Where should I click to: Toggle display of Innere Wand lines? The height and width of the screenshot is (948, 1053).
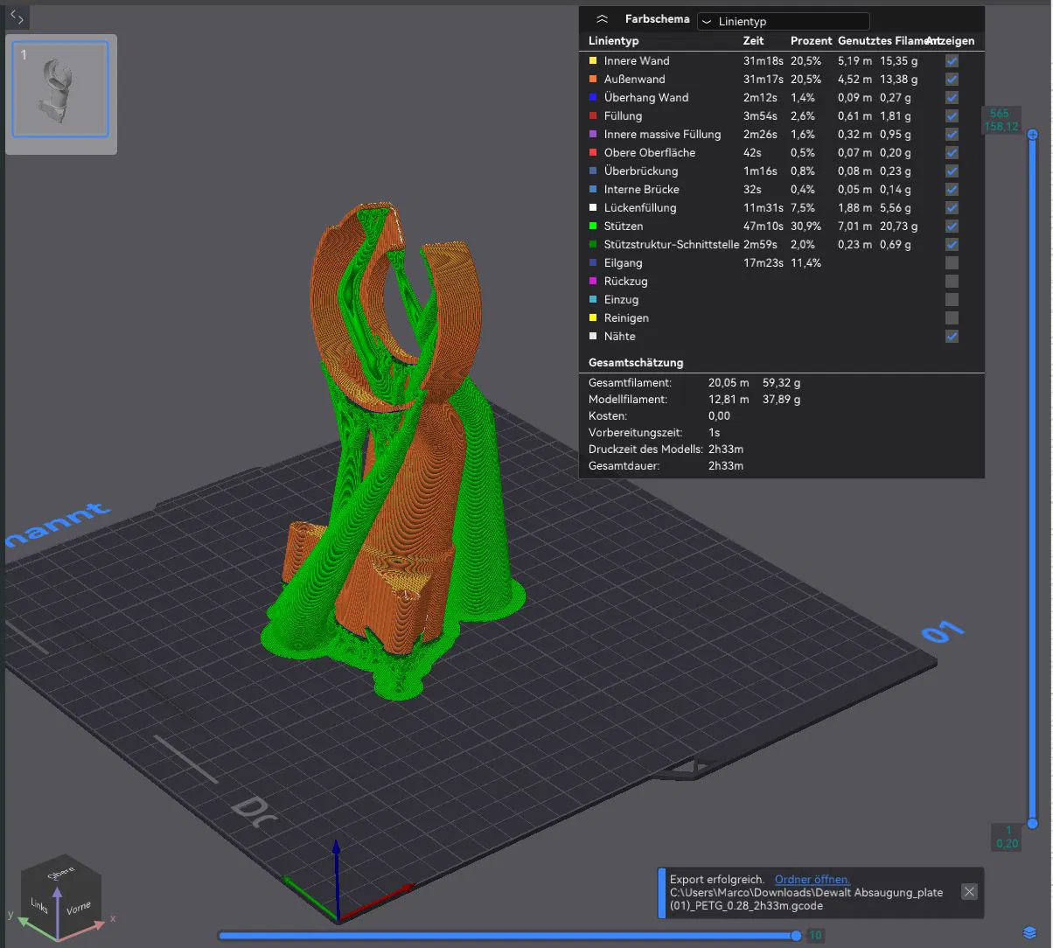[952, 61]
